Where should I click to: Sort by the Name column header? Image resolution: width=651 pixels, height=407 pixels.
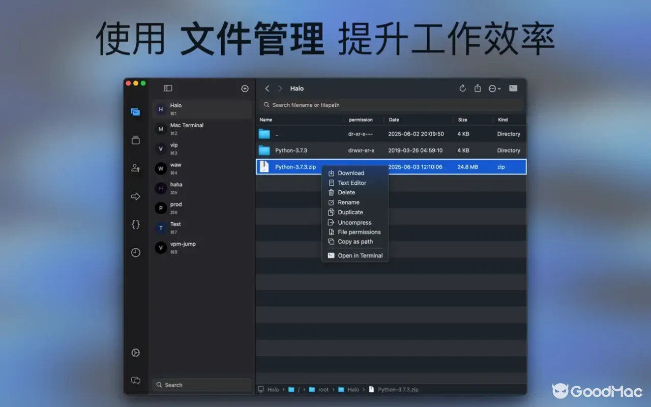pos(266,120)
